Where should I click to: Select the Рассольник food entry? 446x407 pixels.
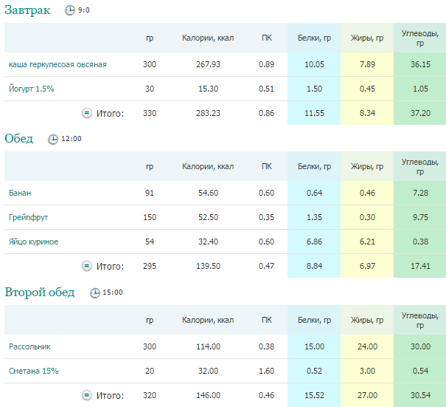pos(29,346)
